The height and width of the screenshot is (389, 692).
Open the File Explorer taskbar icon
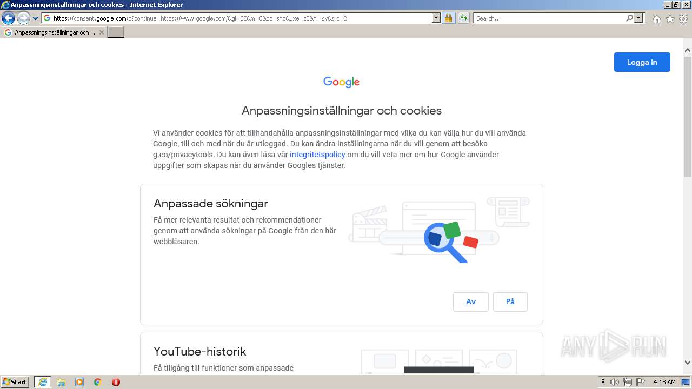pos(61,382)
